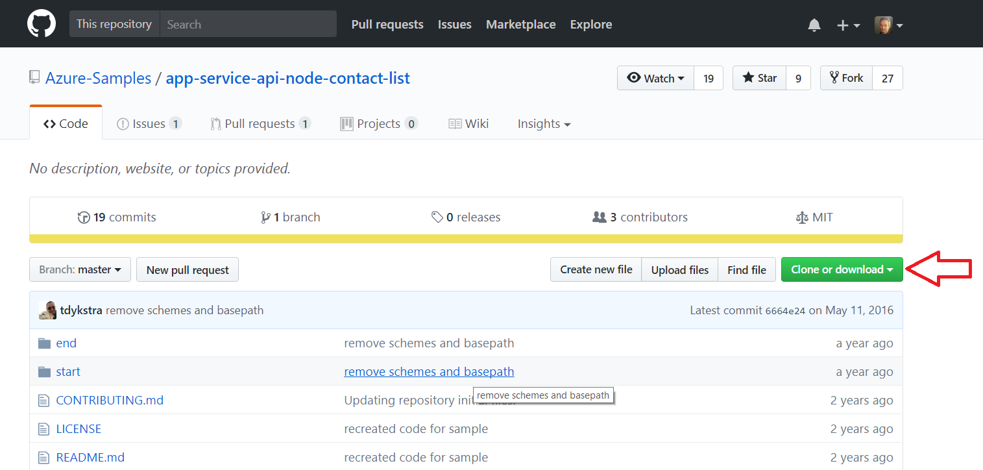
Task: View the 3 contributors
Action: 640,217
